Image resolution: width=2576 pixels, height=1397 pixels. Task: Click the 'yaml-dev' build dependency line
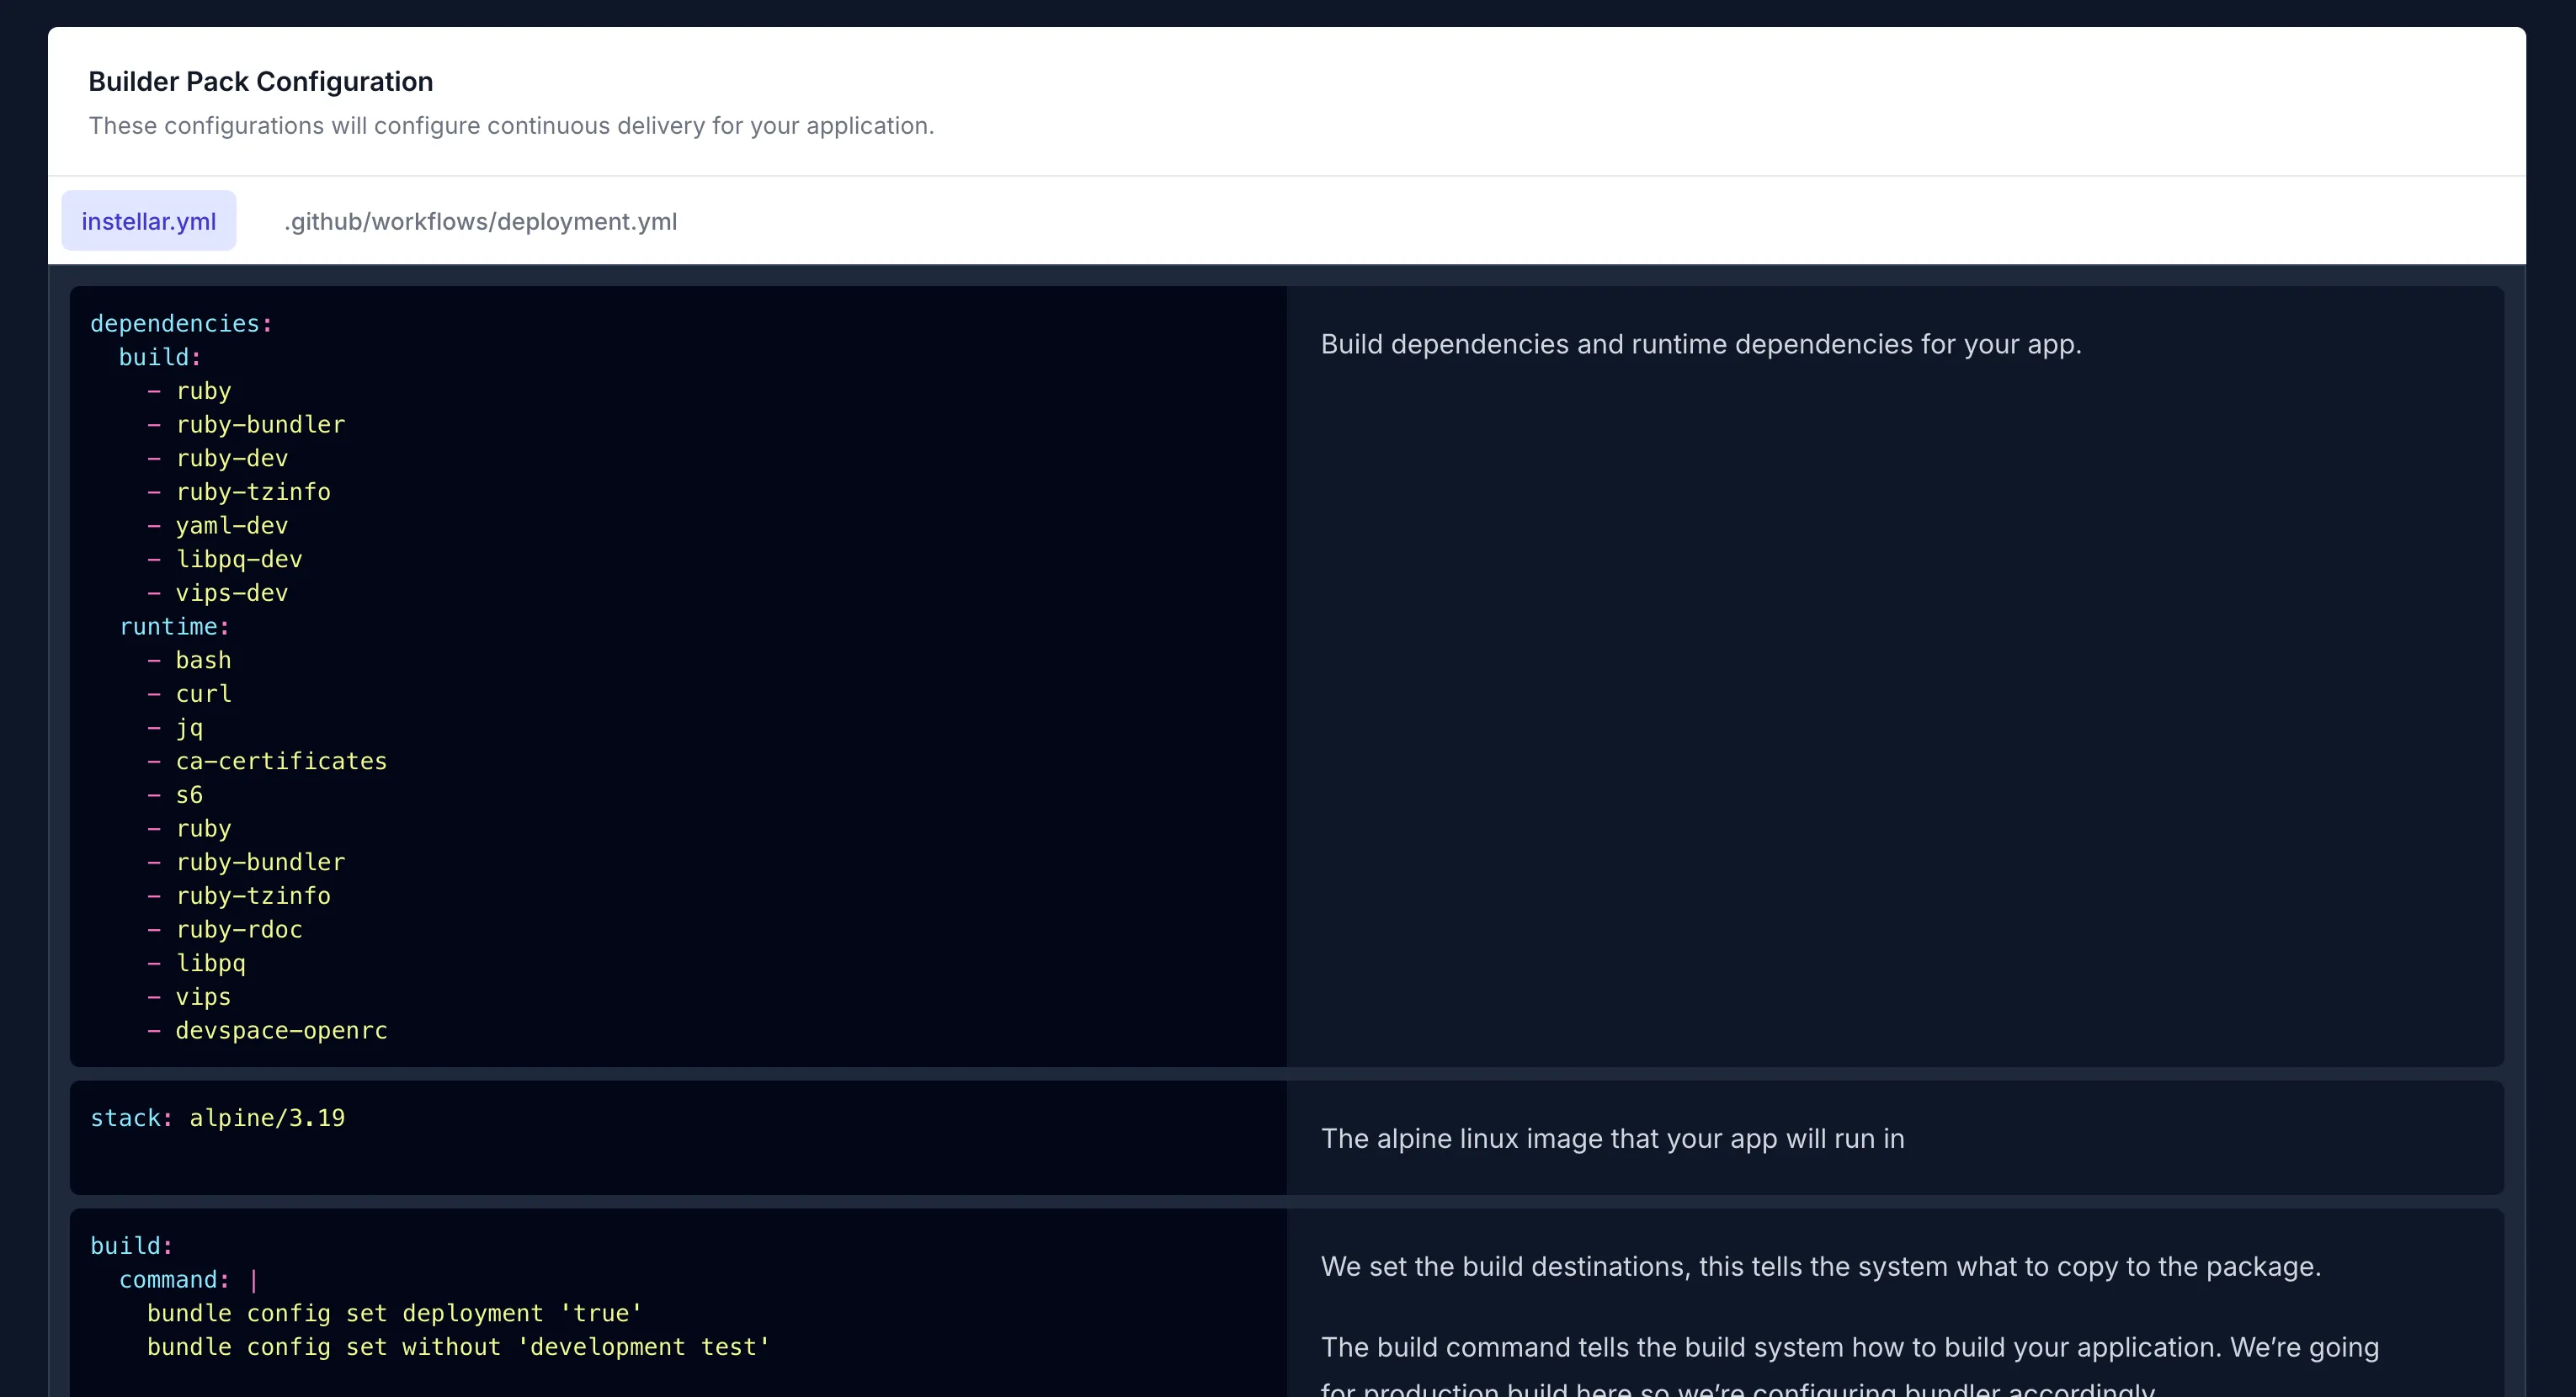[x=217, y=526]
